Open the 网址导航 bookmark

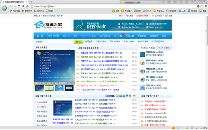pos(15,11)
